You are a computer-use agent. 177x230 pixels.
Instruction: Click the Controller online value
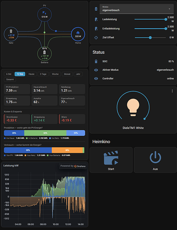(171, 79)
